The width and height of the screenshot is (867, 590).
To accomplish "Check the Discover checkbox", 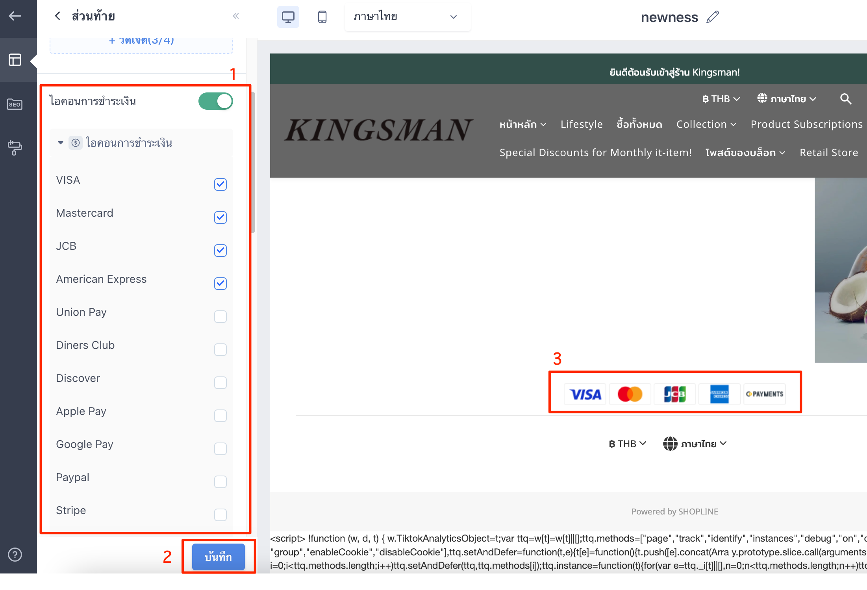I will tap(220, 382).
